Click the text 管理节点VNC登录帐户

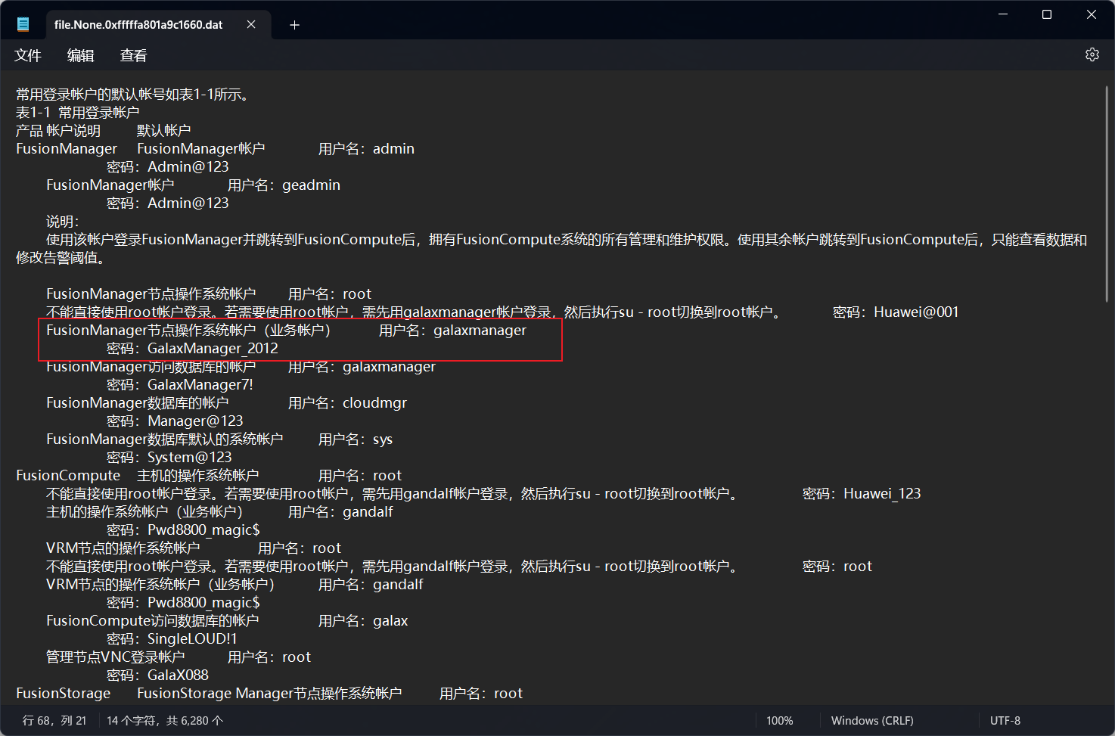click(x=115, y=657)
